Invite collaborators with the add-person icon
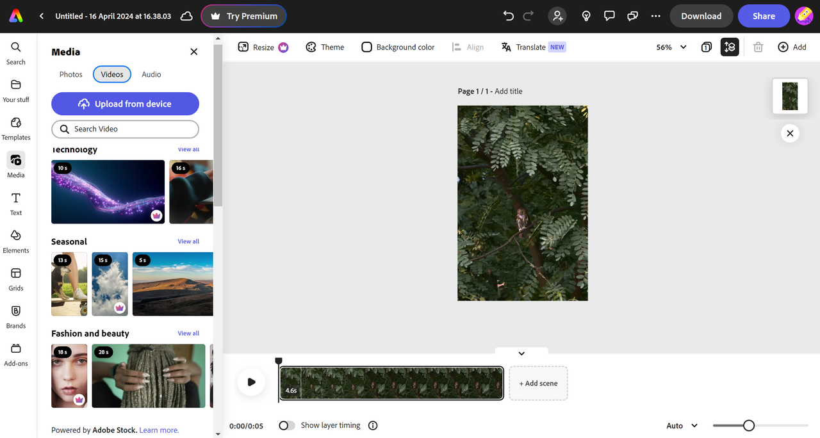 click(x=557, y=16)
